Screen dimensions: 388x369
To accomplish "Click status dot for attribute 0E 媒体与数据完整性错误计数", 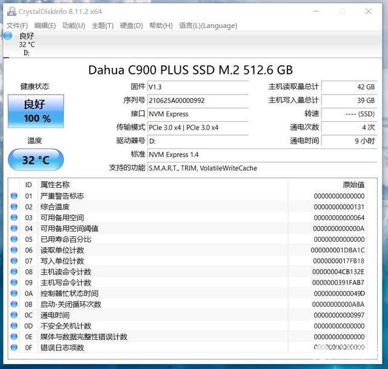I will (x=14, y=337).
